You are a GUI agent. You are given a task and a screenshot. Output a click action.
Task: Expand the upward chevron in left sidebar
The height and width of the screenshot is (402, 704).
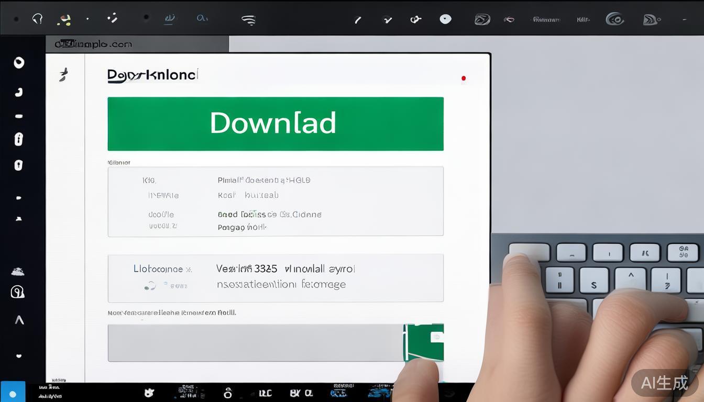point(19,319)
